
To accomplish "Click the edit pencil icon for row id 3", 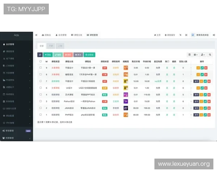I will [x=205, y=101].
